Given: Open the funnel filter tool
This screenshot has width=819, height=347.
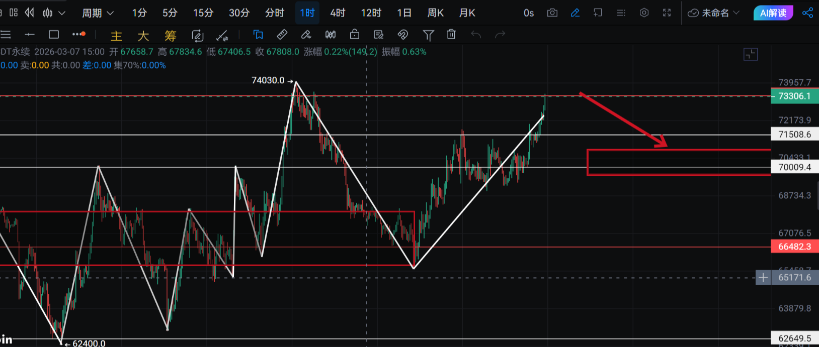Looking at the screenshot, I should coord(428,35).
